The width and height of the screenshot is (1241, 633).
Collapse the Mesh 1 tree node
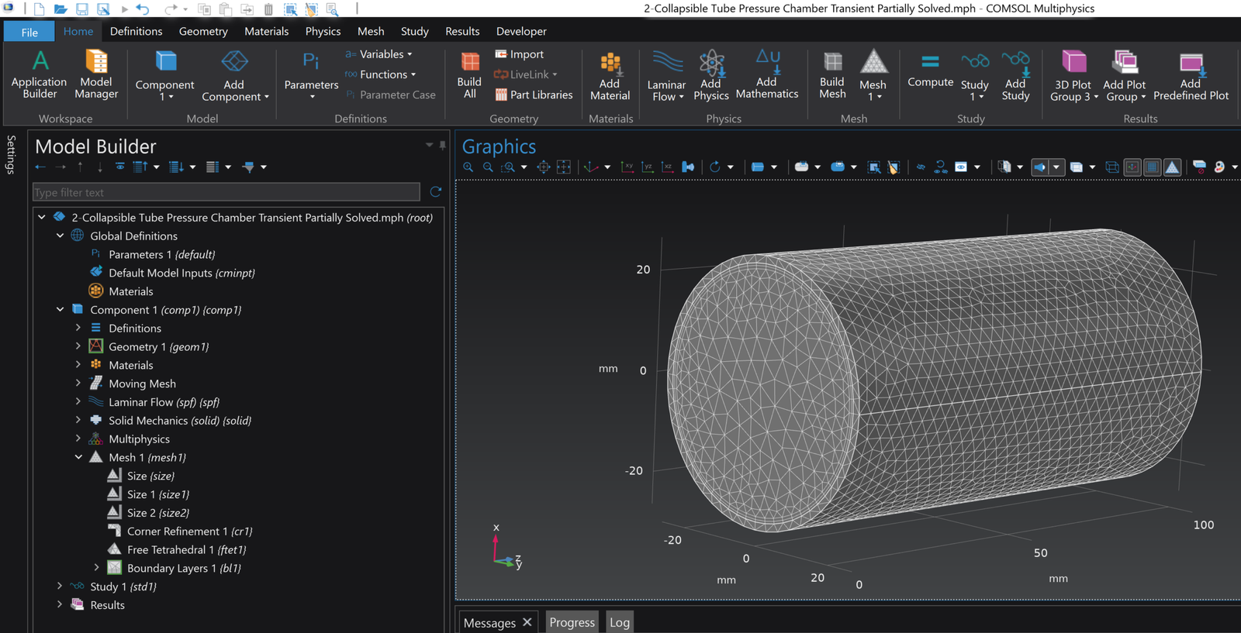tap(78, 457)
